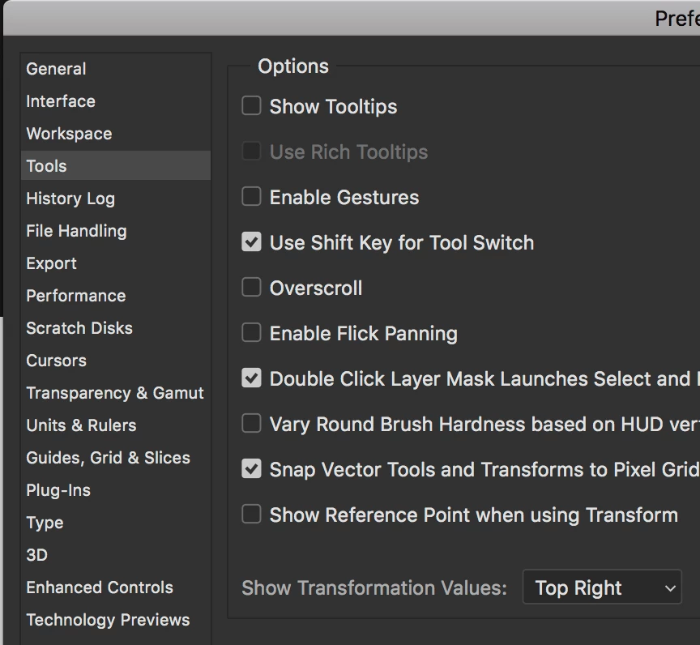The width and height of the screenshot is (700, 645).
Task: Open File Handling preferences
Action: pyautogui.click(x=76, y=231)
